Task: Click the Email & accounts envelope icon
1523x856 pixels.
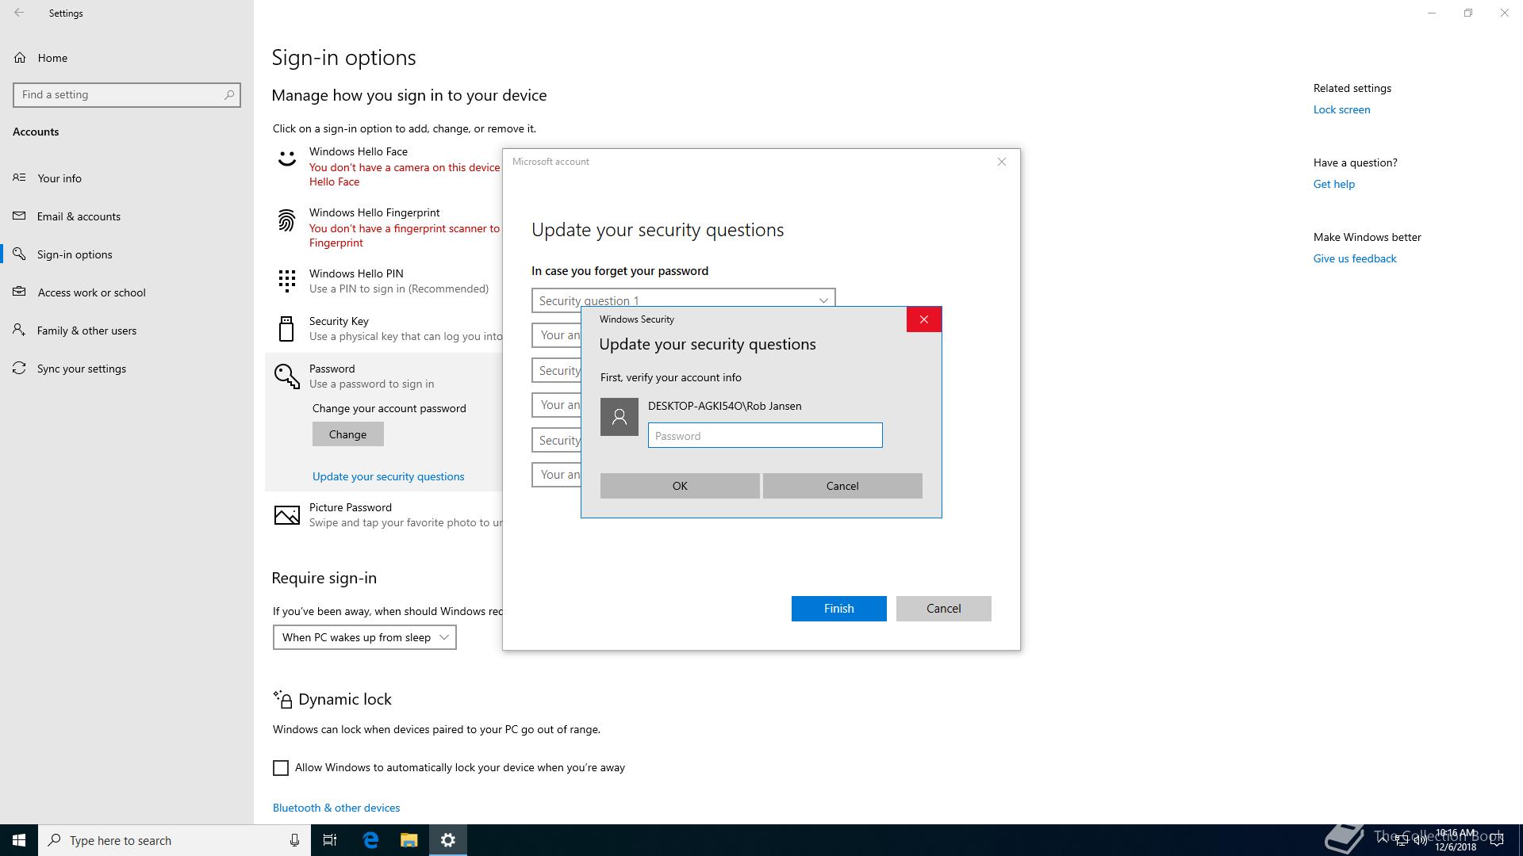Action: (20, 216)
